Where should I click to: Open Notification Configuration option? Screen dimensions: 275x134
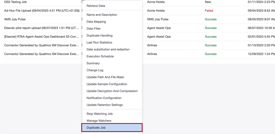click(x=112, y=98)
